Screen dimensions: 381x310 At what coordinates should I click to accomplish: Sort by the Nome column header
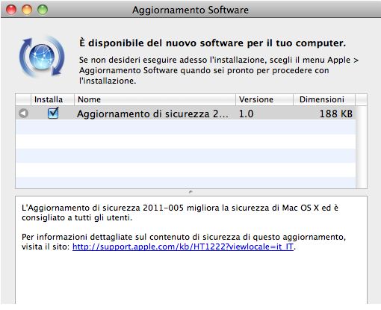[x=155, y=99]
